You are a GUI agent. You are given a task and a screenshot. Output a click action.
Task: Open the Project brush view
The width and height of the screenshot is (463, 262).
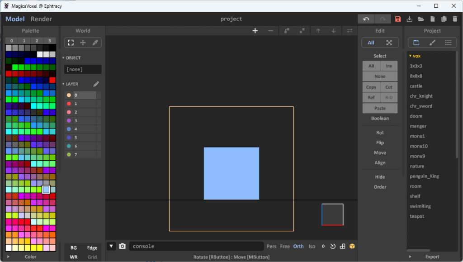coord(432,43)
